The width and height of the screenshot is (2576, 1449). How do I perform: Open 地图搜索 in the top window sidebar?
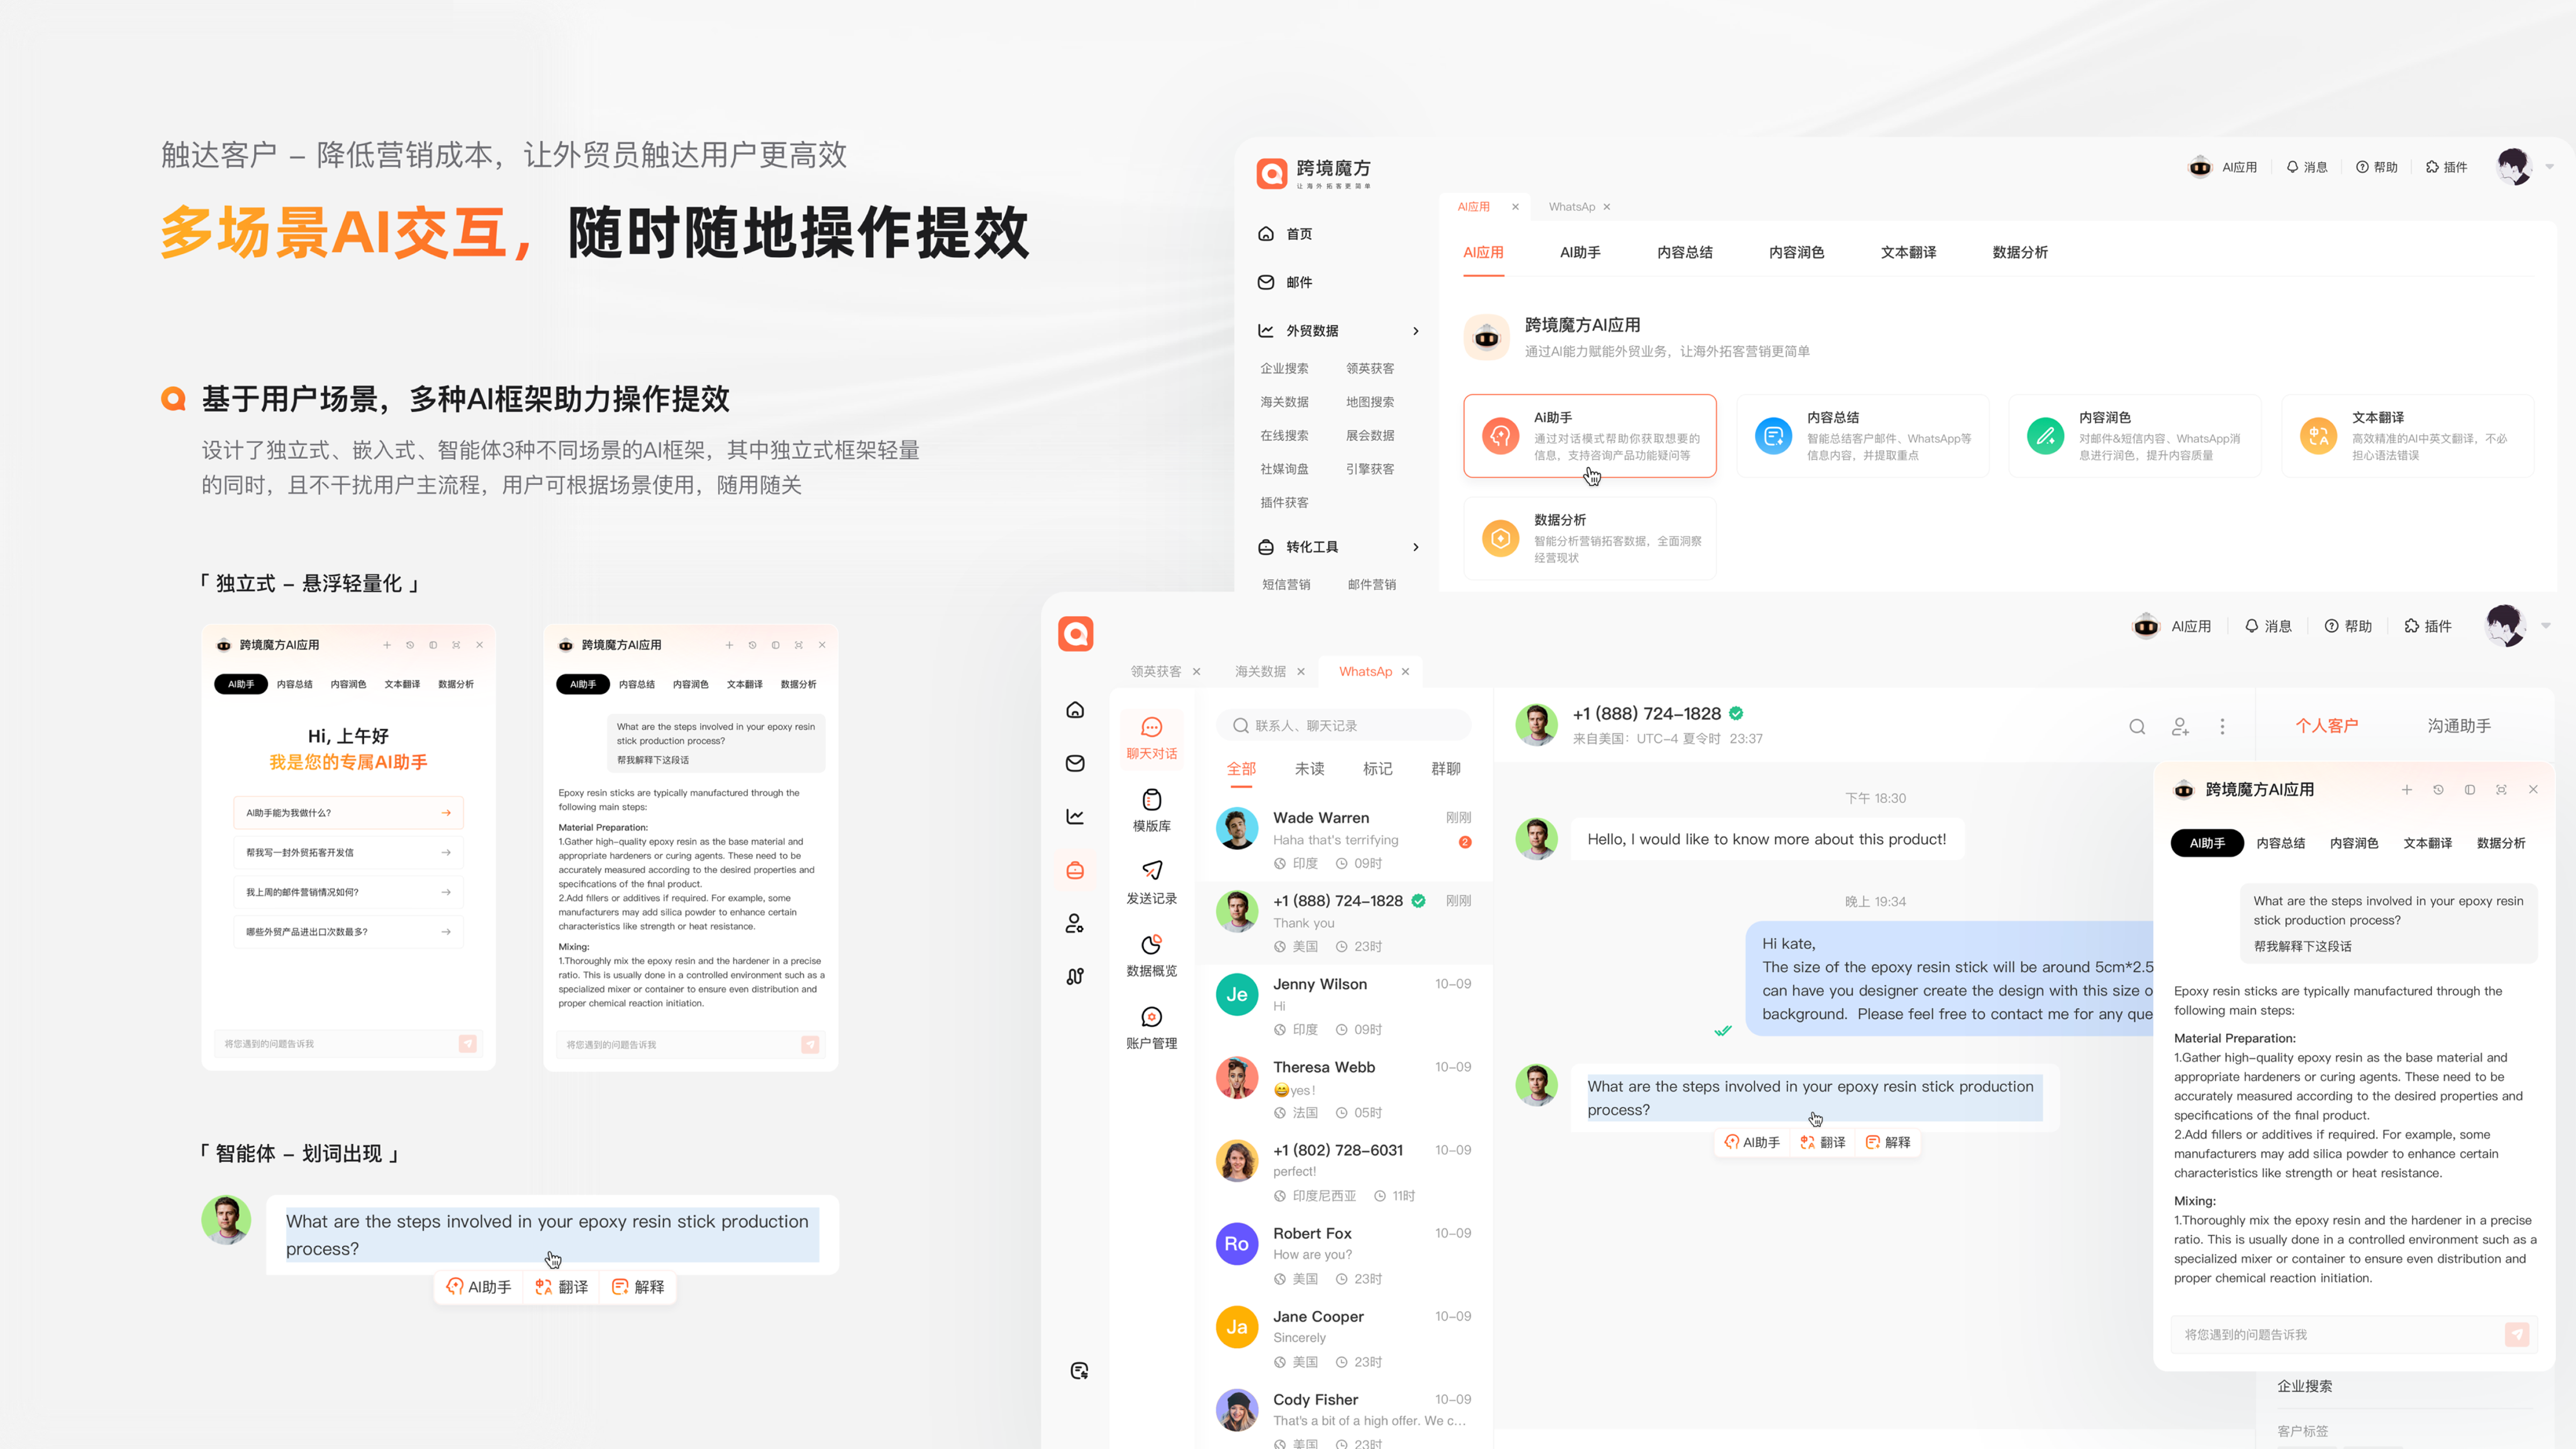click(x=1369, y=402)
